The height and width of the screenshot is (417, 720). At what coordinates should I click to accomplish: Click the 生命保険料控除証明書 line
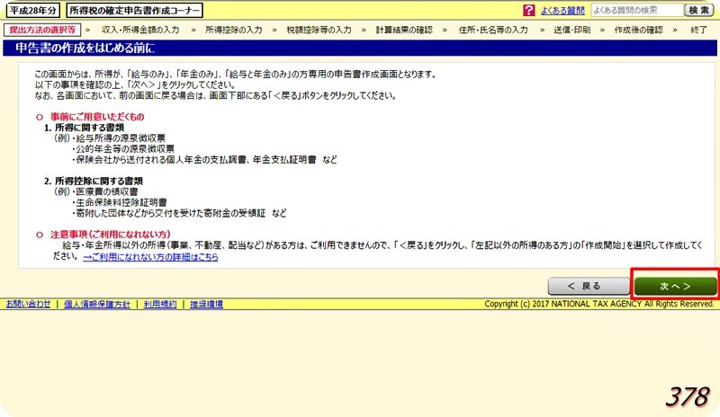[121, 202]
